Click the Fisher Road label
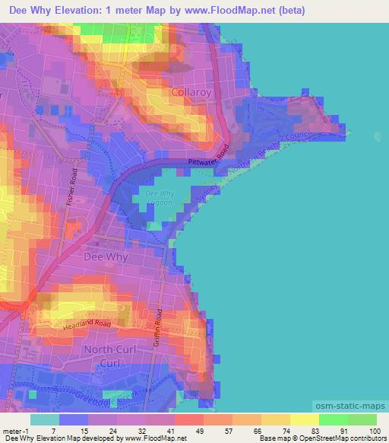Image resolution: width=389 pixels, height=443 pixels. click(x=72, y=186)
